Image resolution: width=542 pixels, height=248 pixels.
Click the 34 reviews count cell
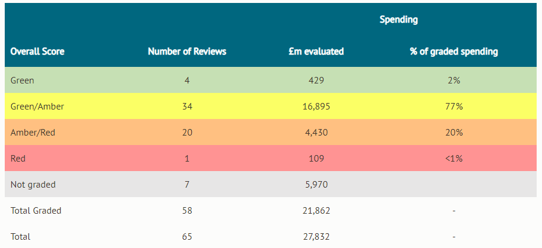(187, 107)
